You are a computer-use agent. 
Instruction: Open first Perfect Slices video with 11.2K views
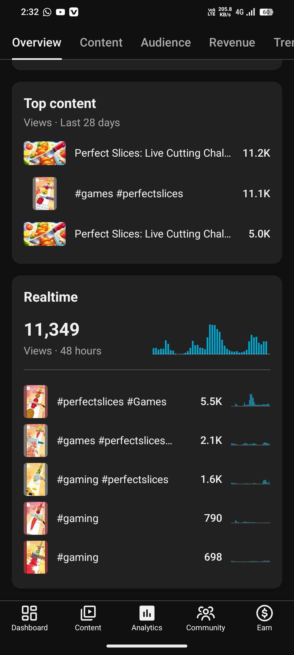(x=152, y=153)
